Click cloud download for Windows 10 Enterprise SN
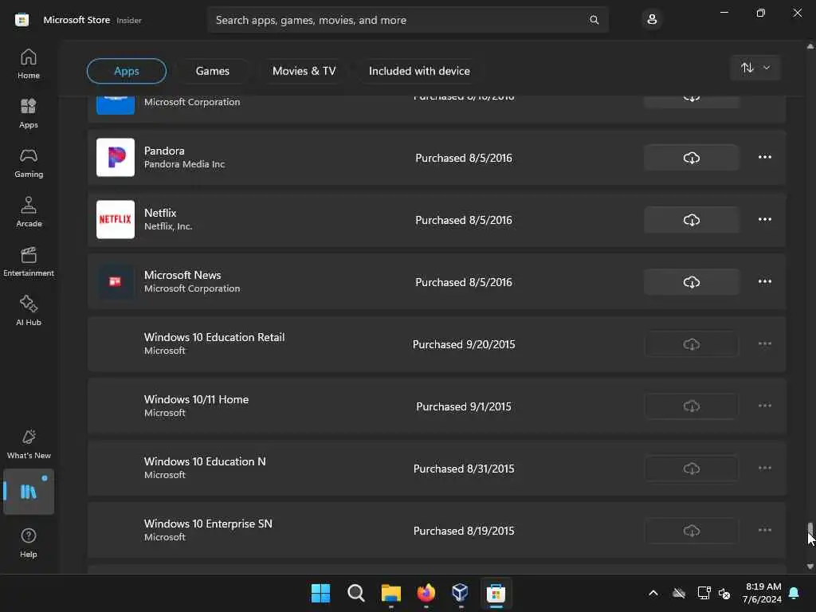 [691, 530]
